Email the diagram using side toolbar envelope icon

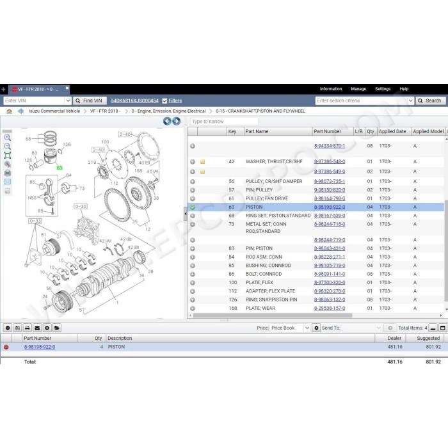8,182
